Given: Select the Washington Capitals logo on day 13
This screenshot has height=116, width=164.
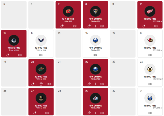Looking at the screenshot, I should pos(41,40).
